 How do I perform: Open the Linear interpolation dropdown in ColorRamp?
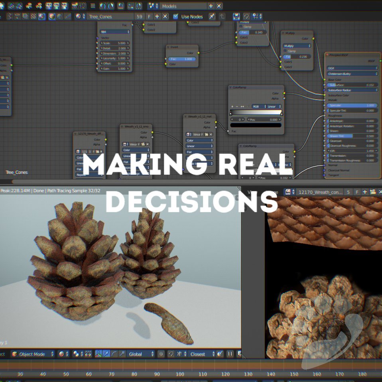pos(274,106)
